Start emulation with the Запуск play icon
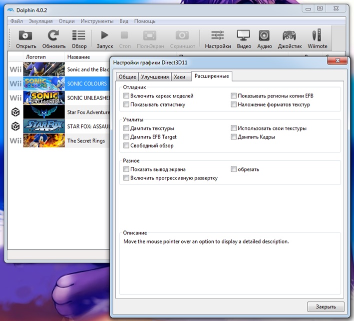Viewport: 354px width, 321px height. tap(104, 35)
